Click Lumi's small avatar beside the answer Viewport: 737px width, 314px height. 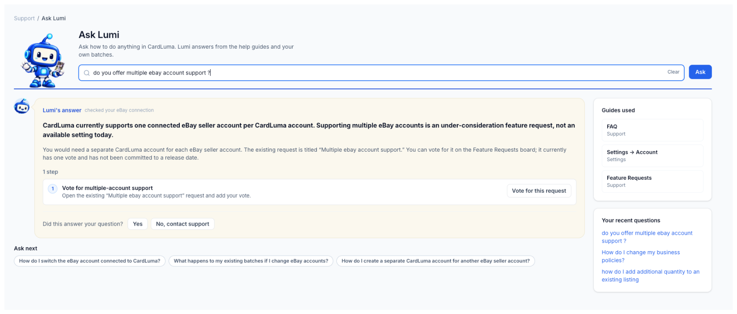coord(22,107)
